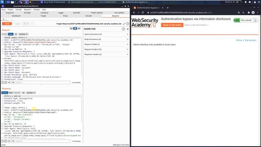261x147 pixels.
Task: Click Chrome's back navigation arrow
Action: tap(134, 13)
